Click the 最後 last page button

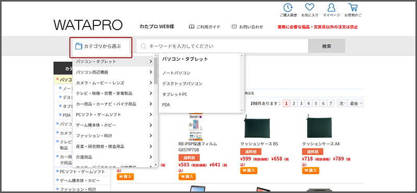pos(356,104)
